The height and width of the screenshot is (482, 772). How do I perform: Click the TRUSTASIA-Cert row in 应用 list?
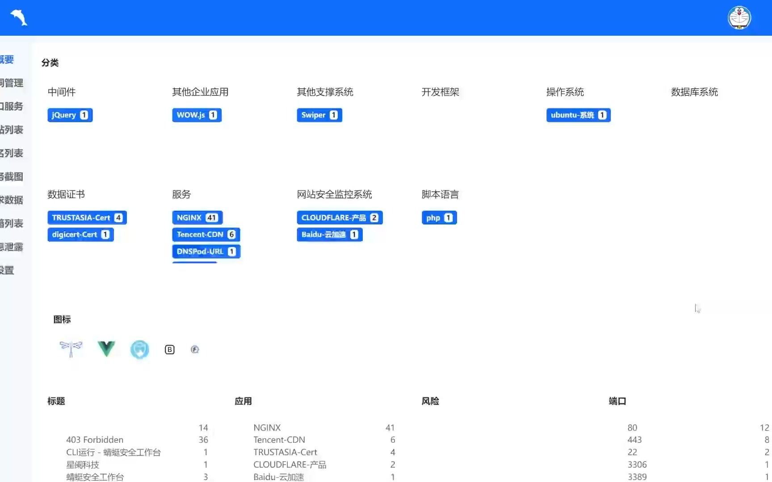pos(324,453)
